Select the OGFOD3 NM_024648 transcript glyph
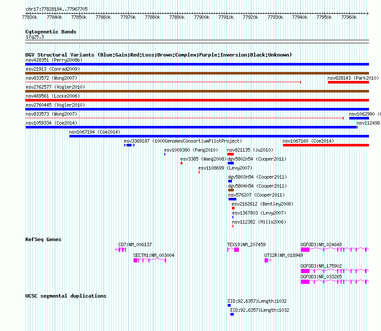Image resolution: width=381 pixels, height=331 pixels. (335, 250)
